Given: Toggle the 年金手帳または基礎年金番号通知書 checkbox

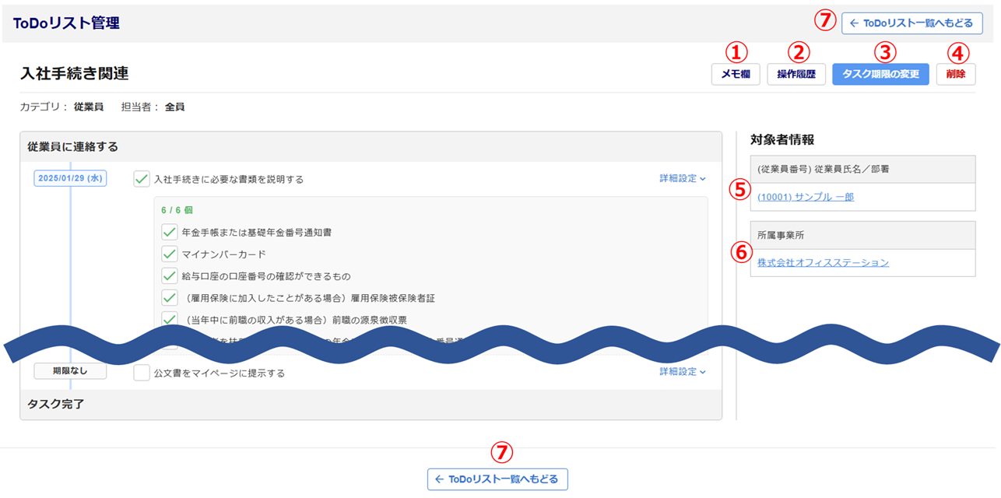Looking at the screenshot, I should [x=170, y=232].
